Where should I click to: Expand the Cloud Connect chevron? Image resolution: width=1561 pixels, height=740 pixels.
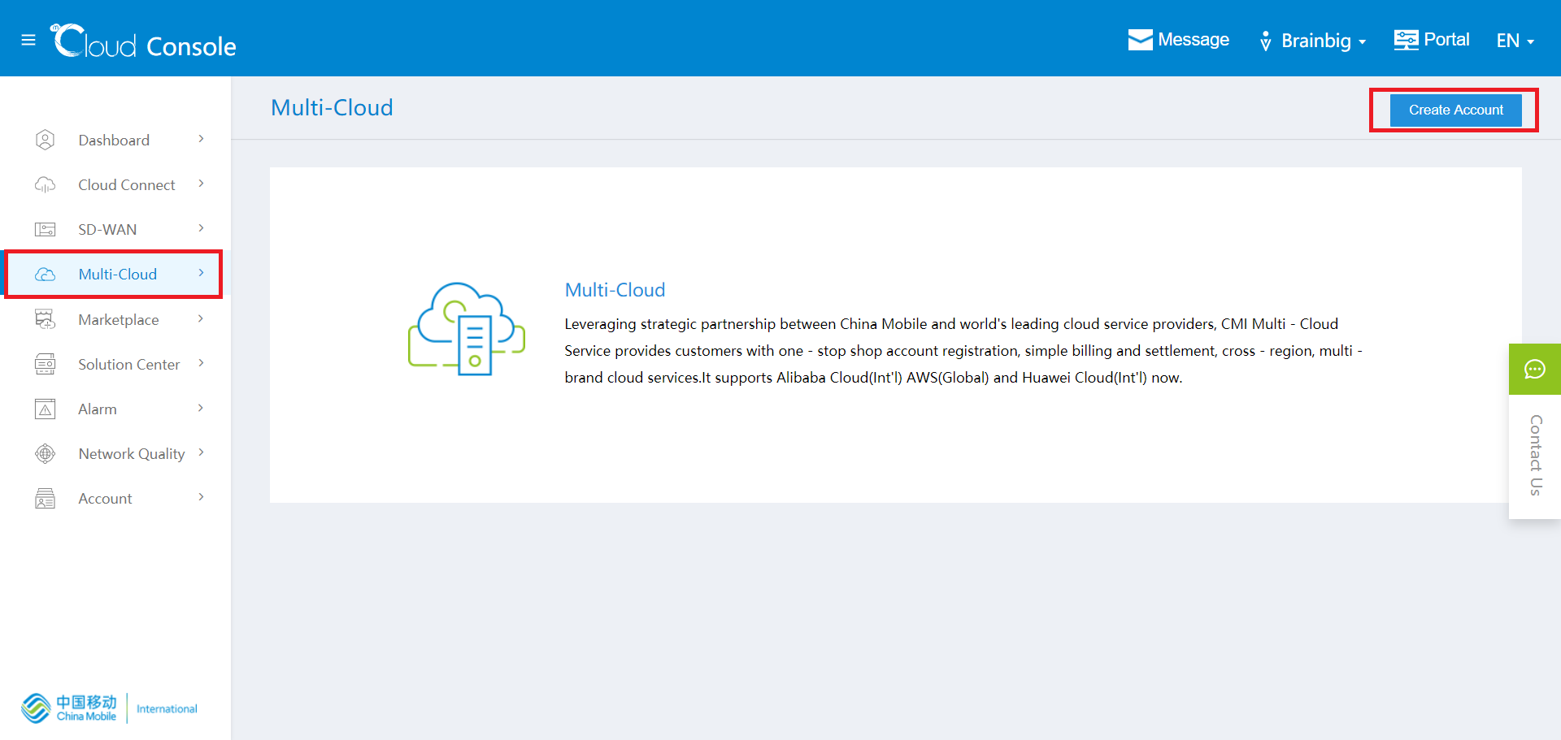pos(201,184)
